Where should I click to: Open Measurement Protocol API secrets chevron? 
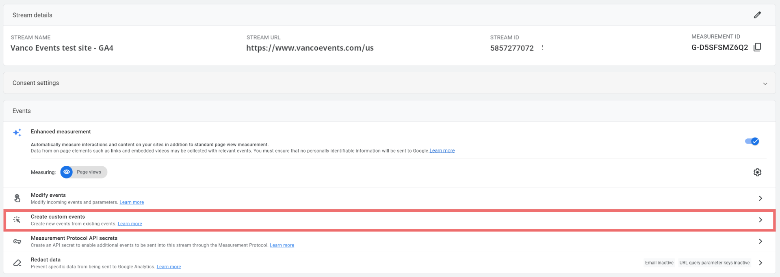[760, 241]
